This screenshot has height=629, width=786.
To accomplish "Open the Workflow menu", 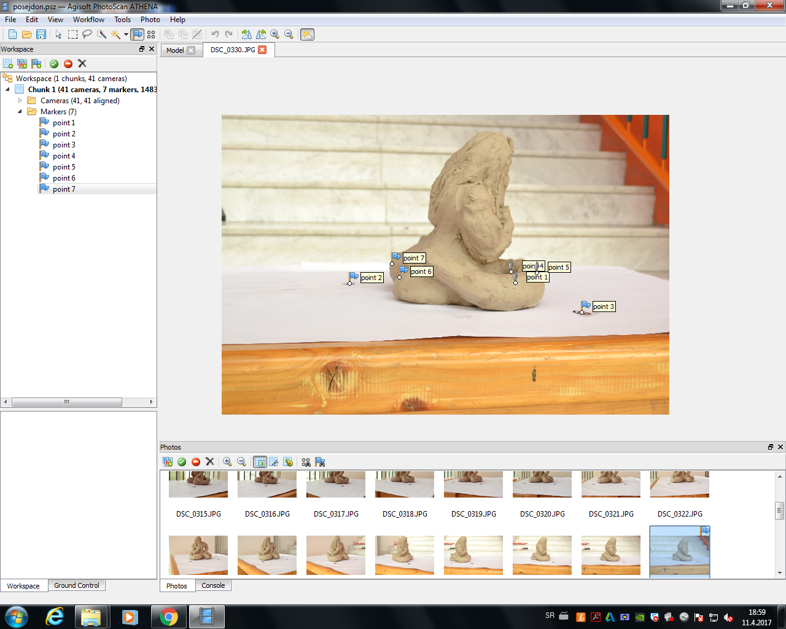I will click(x=88, y=20).
